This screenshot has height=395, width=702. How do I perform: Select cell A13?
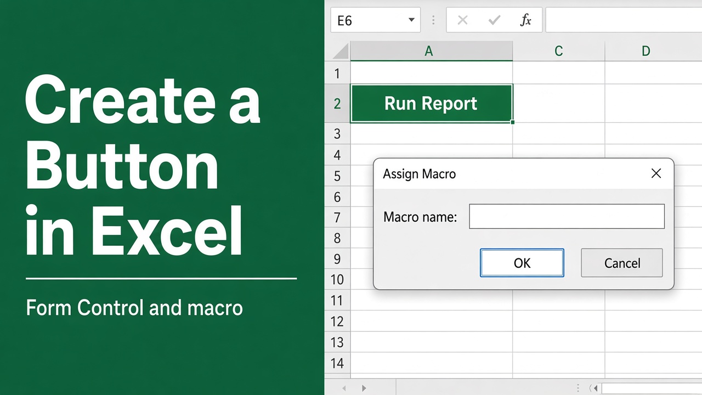[x=431, y=342]
